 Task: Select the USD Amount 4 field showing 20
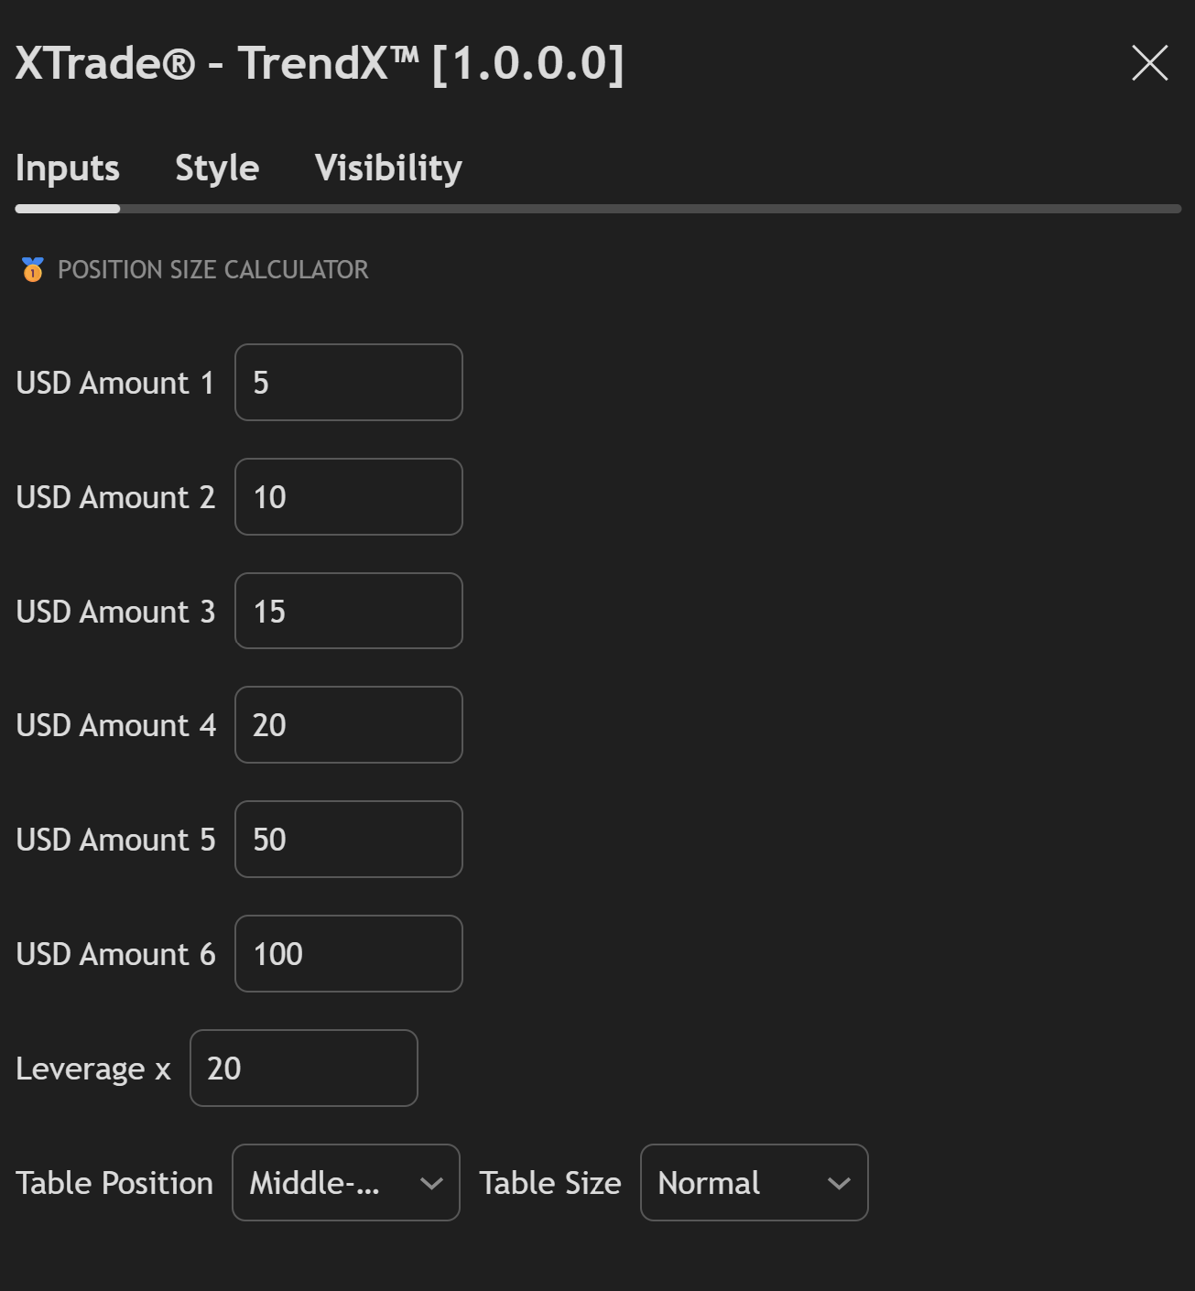click(x=348, y=724)
